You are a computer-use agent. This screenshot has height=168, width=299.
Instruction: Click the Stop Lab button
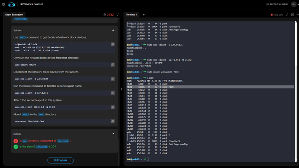pos(276,15)
